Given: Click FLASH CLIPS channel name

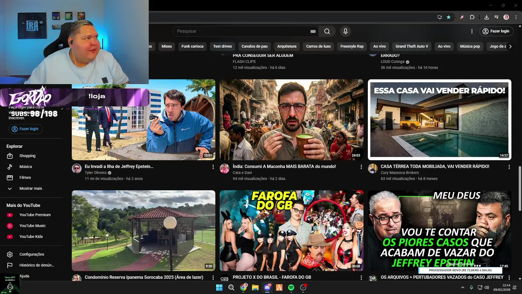Looking at the screenshot, I should pos(244,62).
